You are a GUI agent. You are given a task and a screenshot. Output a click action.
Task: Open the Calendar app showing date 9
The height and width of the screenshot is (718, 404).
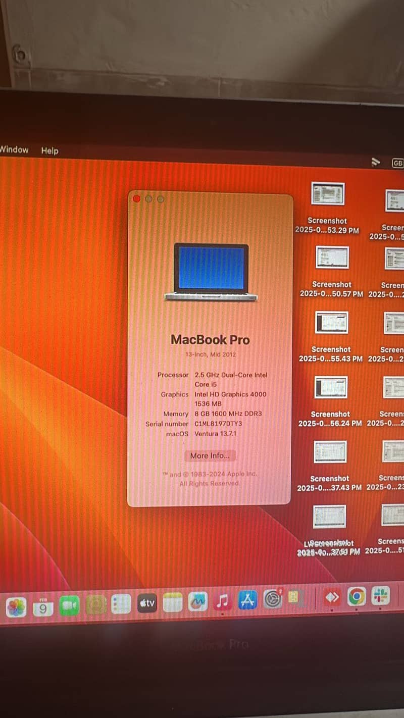coord(43,606)
